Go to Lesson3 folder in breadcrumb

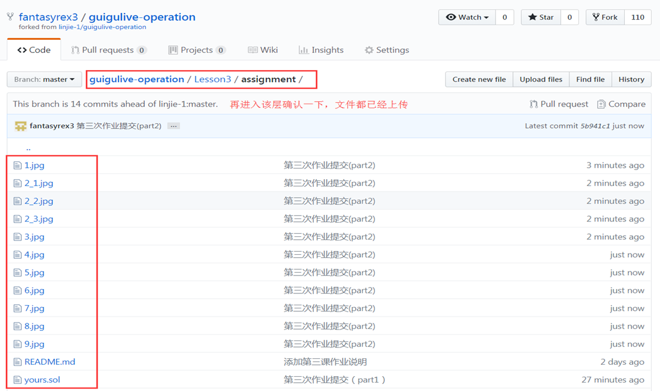(x=213, y=79)
